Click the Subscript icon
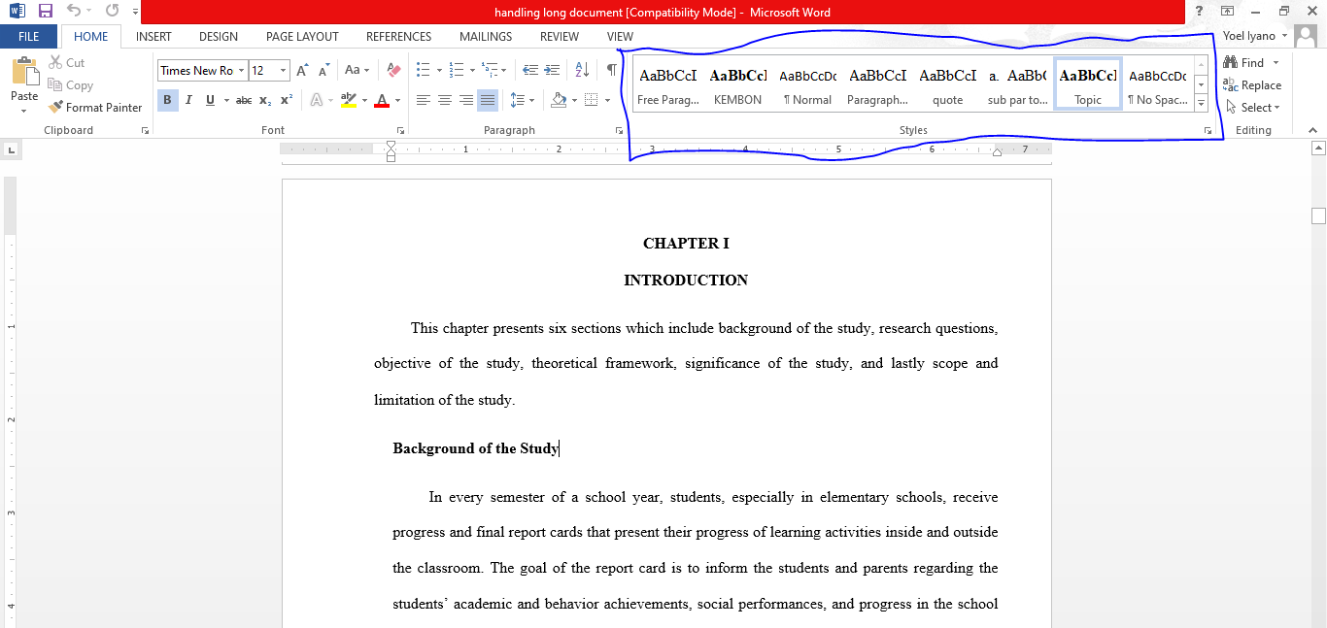Viewport: 1327px width, 628px height. tap(264, 100)
